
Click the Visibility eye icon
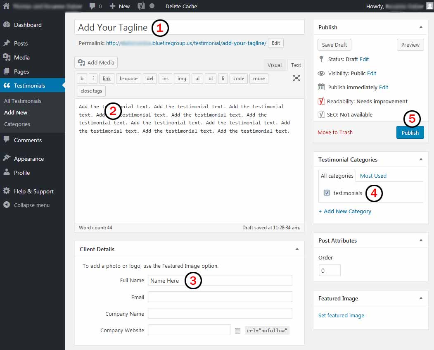pos(321,73)
